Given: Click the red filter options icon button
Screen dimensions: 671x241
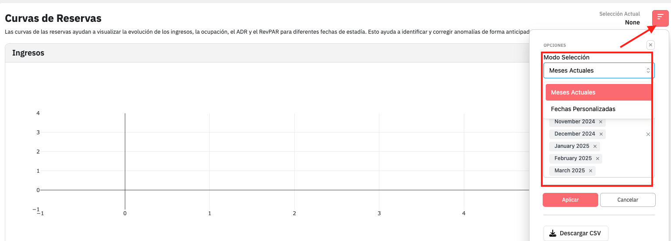Looking at the screenshot, I should pos(660,18).
